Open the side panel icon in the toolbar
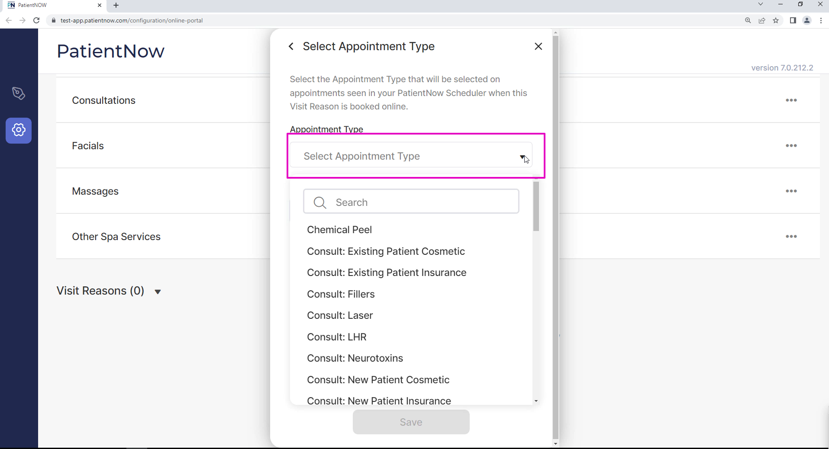Screen dimensions: 829x449 tap(793, 20)
